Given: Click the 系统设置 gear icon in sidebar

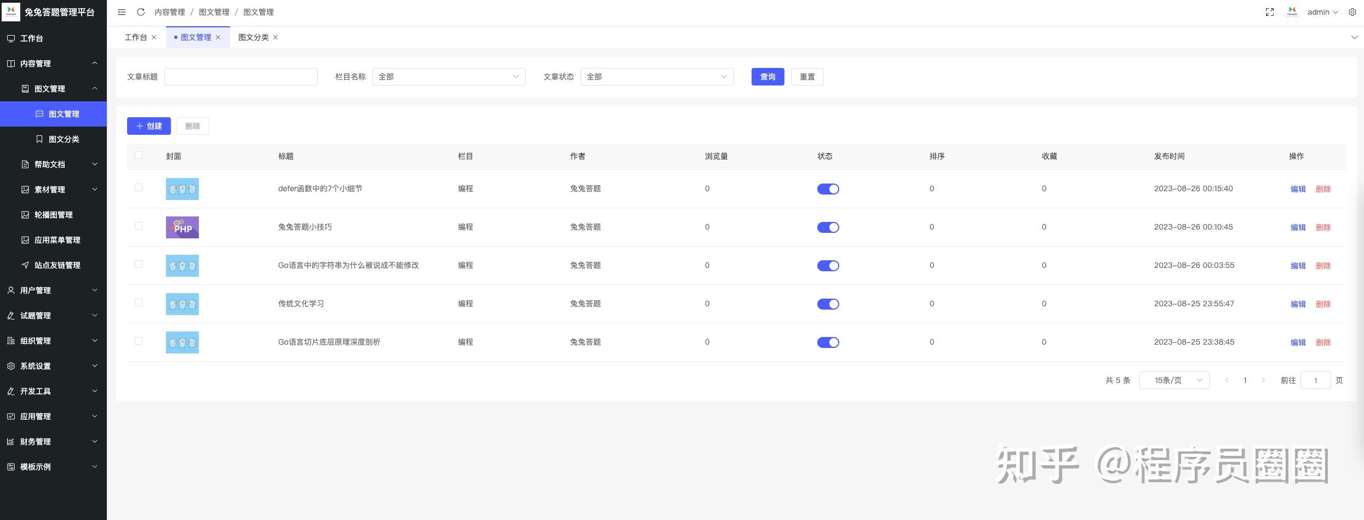Looking at the screenshot, I should pos(11,366).
